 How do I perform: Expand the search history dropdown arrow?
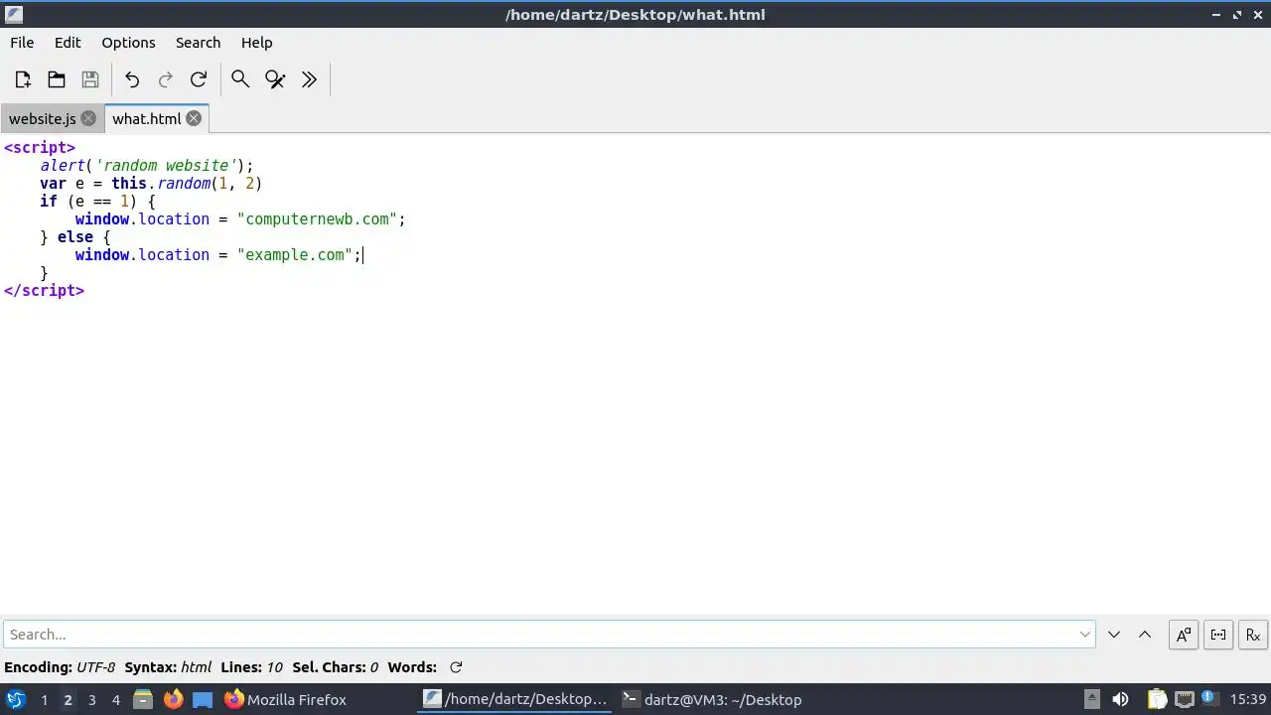tap(1085, 635)
